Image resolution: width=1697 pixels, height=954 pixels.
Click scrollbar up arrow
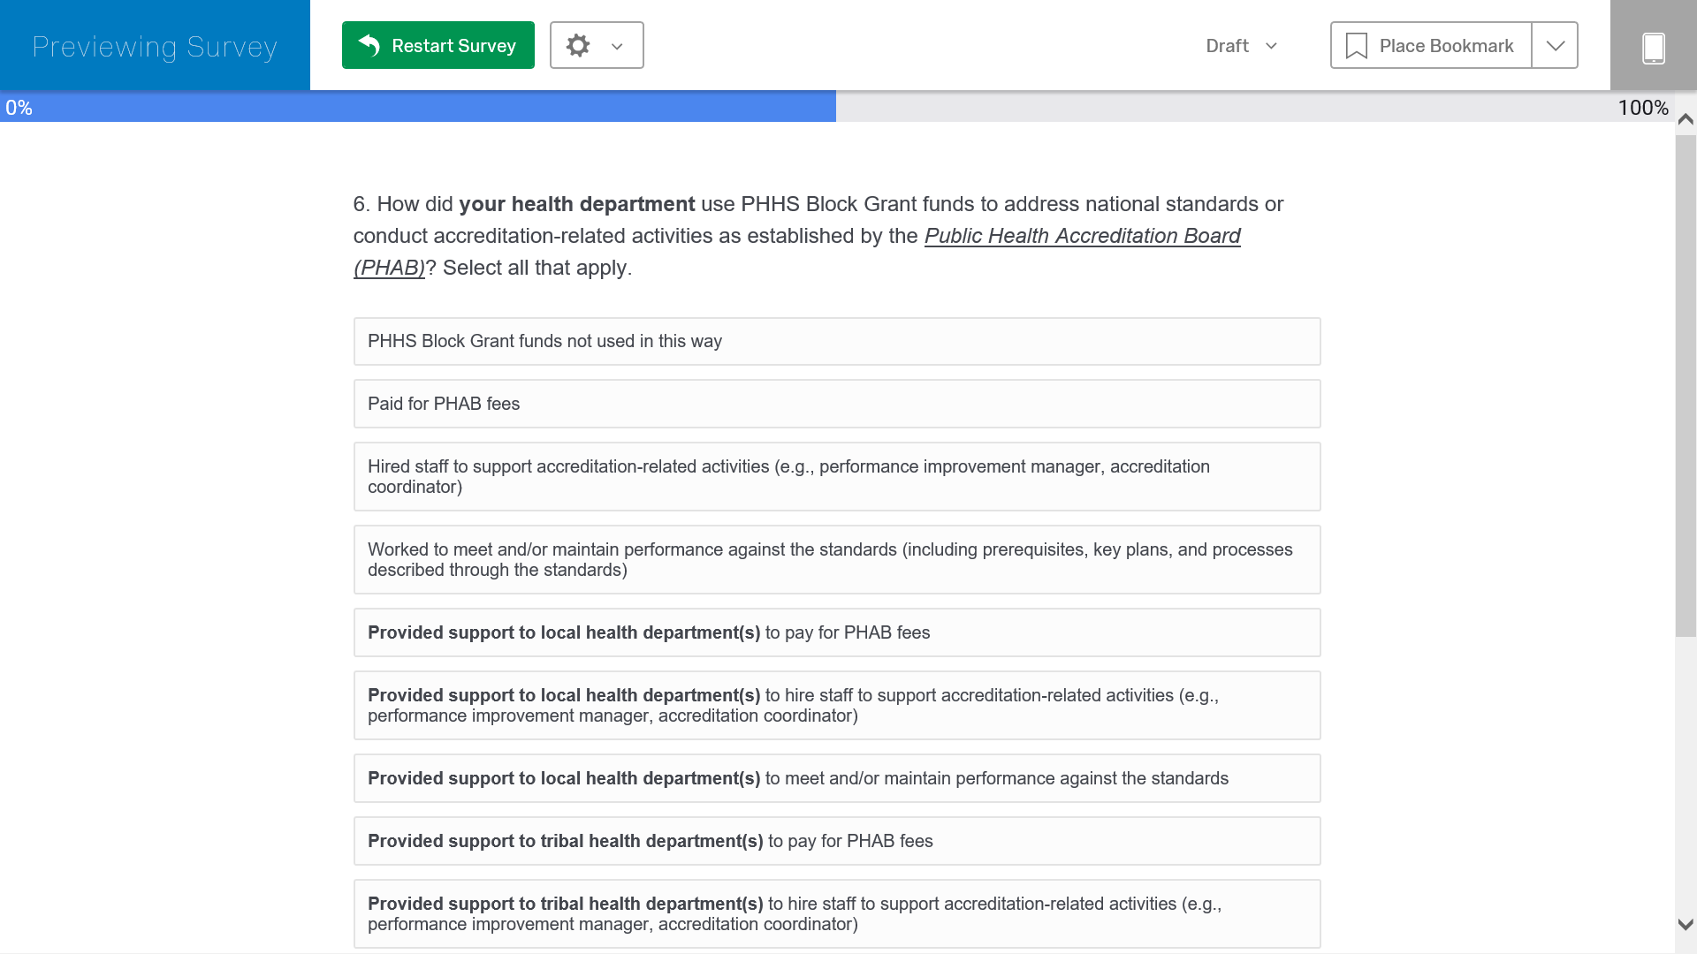[x=1686, y=119]
